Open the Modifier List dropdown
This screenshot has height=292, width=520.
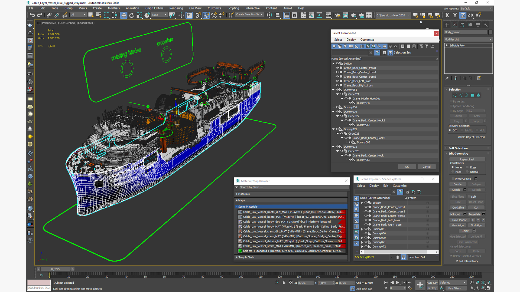468,39
